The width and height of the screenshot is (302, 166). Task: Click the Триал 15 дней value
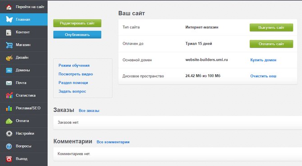tap(199, 44)
